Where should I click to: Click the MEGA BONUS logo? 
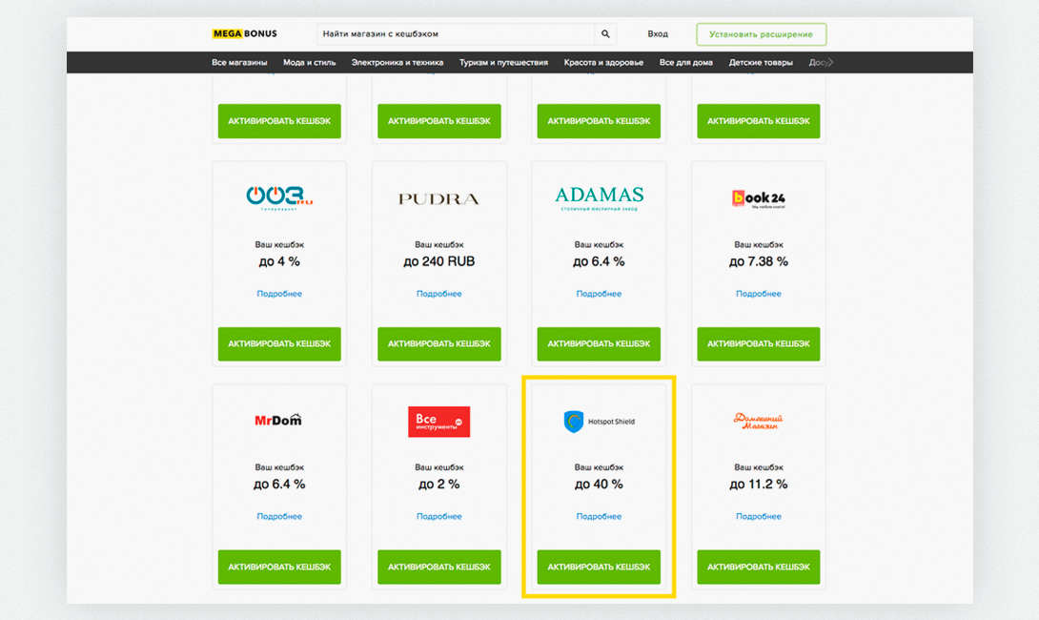[245, 33]
